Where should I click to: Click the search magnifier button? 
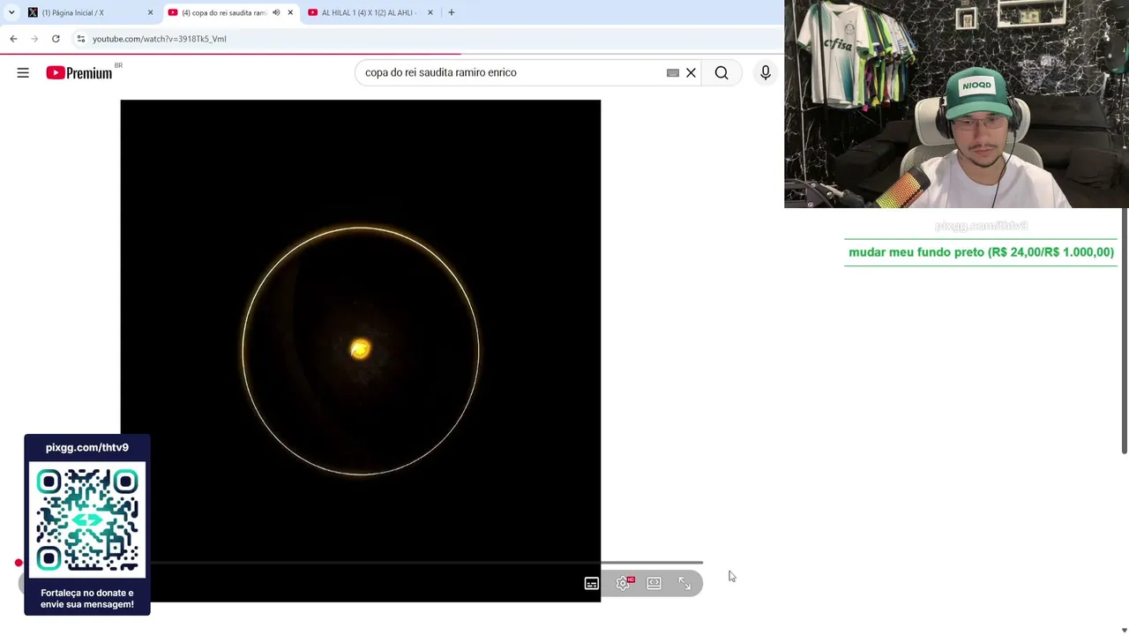722,72
